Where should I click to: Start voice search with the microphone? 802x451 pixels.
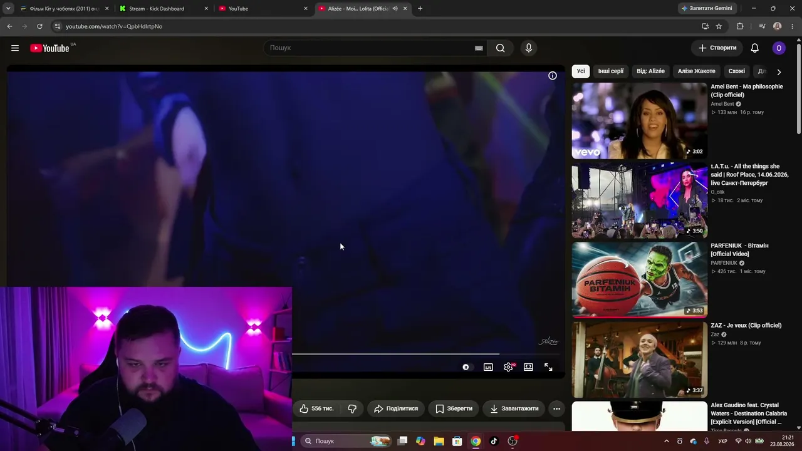(529, 48)
